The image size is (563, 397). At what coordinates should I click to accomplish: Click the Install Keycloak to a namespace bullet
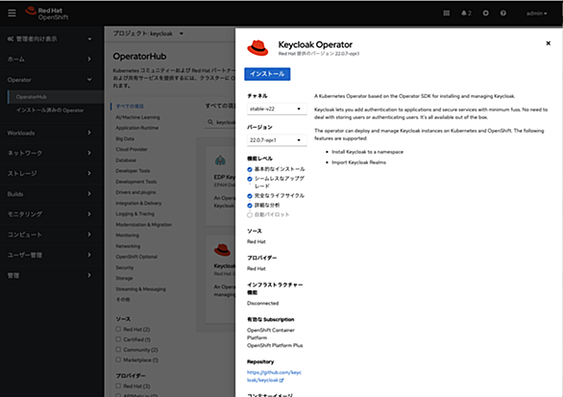pos(367,152)
